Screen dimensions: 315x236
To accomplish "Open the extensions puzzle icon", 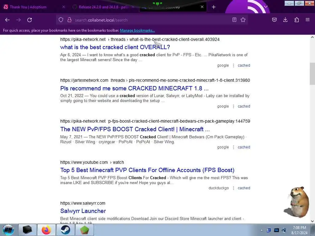I will click(297, 20).
